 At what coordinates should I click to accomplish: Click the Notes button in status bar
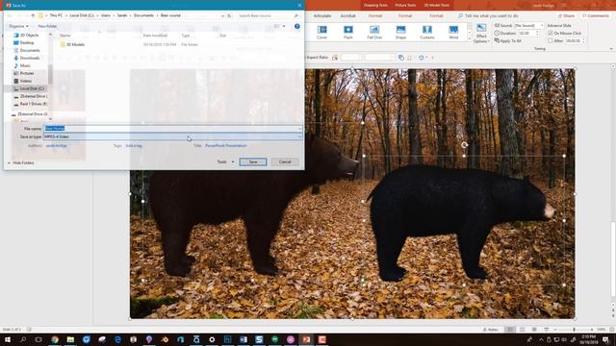pos(490,330)
